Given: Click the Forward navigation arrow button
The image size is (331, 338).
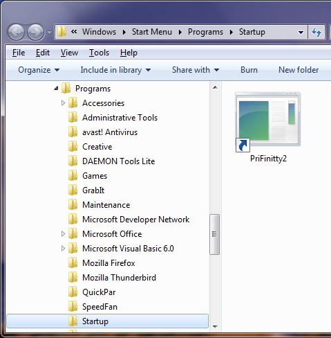Looking at the screenshot, I should coord(35,32).
